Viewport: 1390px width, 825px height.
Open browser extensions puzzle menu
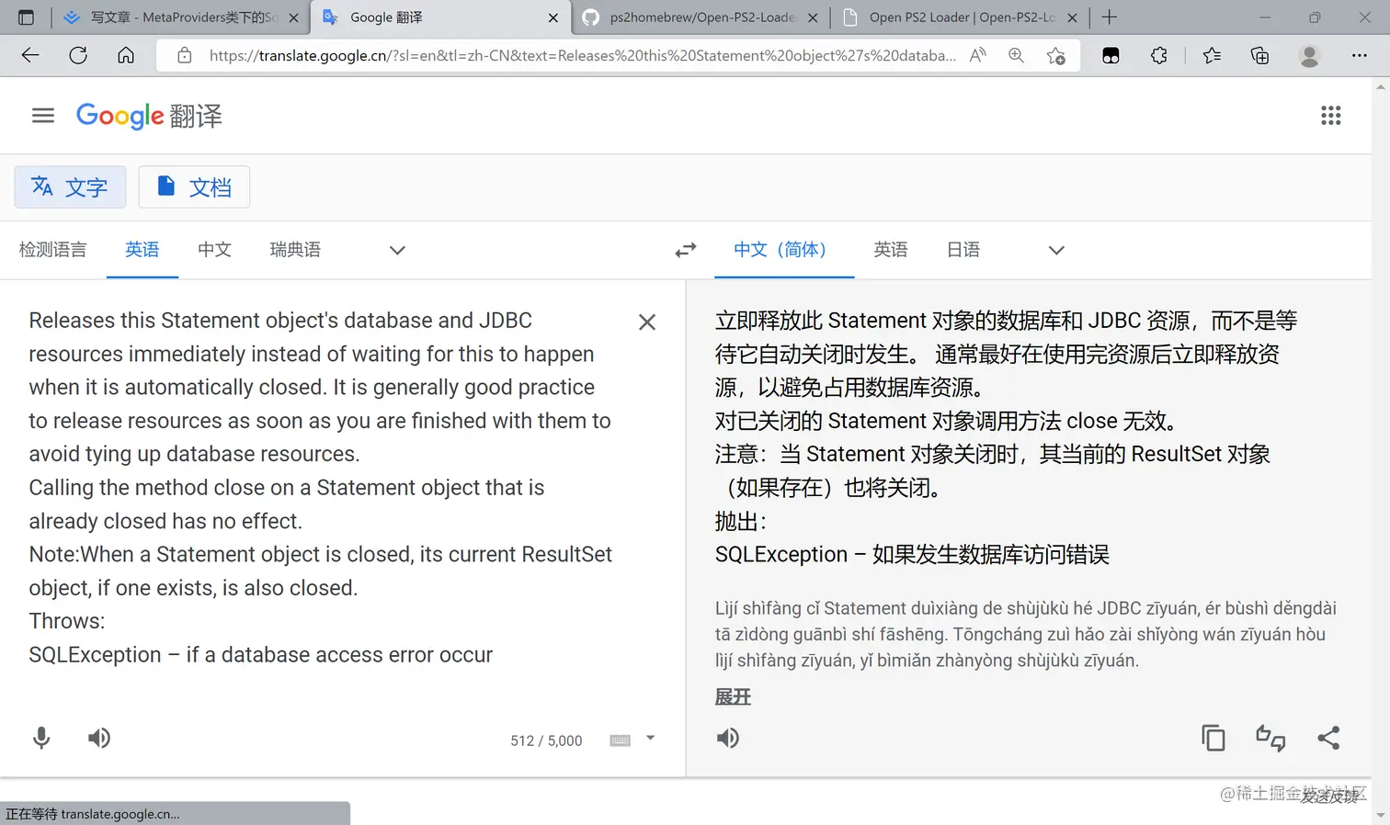click(x=1159, y=55)
